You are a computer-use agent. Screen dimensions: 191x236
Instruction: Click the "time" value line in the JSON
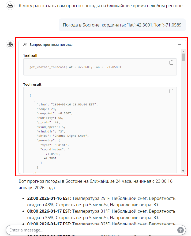[67, 104]
